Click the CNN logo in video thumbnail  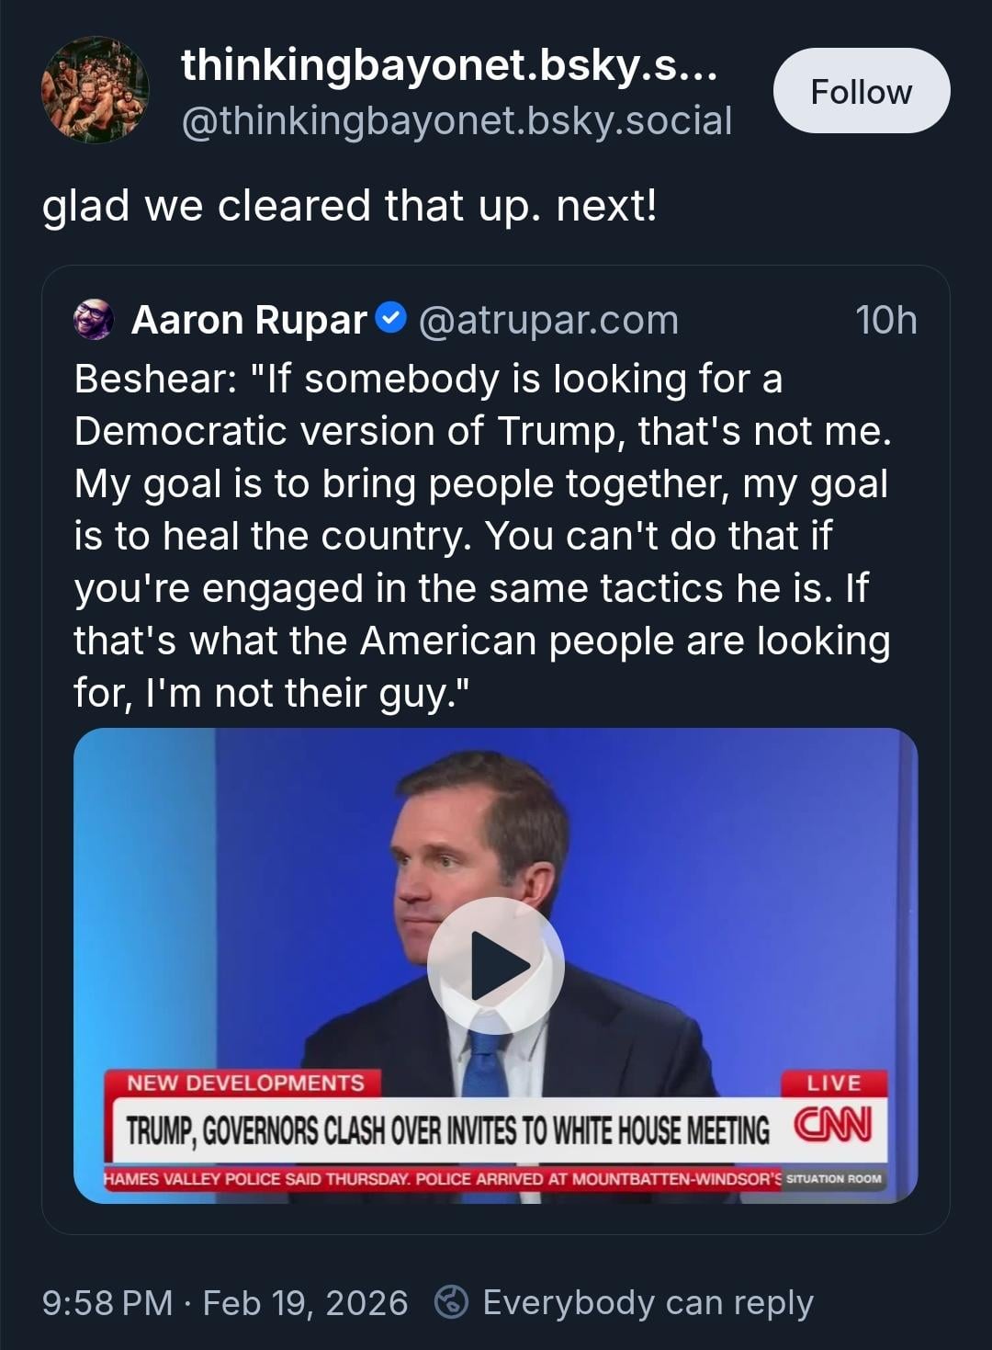[833, 1125]
